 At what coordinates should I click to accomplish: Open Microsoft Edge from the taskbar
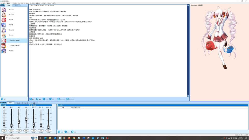click(x=45, y=138)
